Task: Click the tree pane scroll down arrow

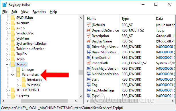Action: [81, 96]
